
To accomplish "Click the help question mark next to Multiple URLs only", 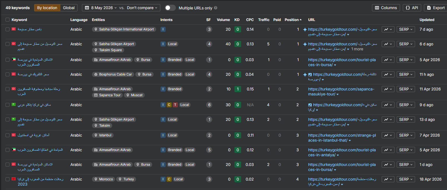I will (216, 8).
